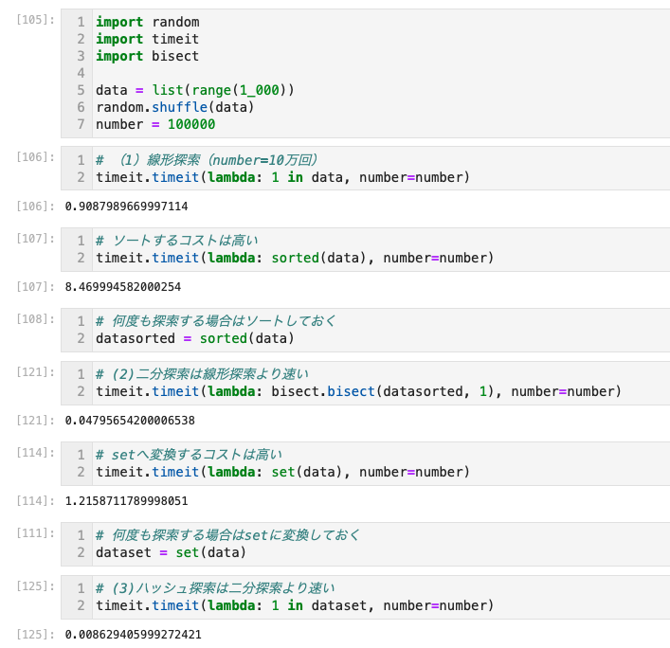Image resolution: width=670 pixels, height=648 pixels.
Task: Click the [108] input prompt label
Action: click(36, 319)
